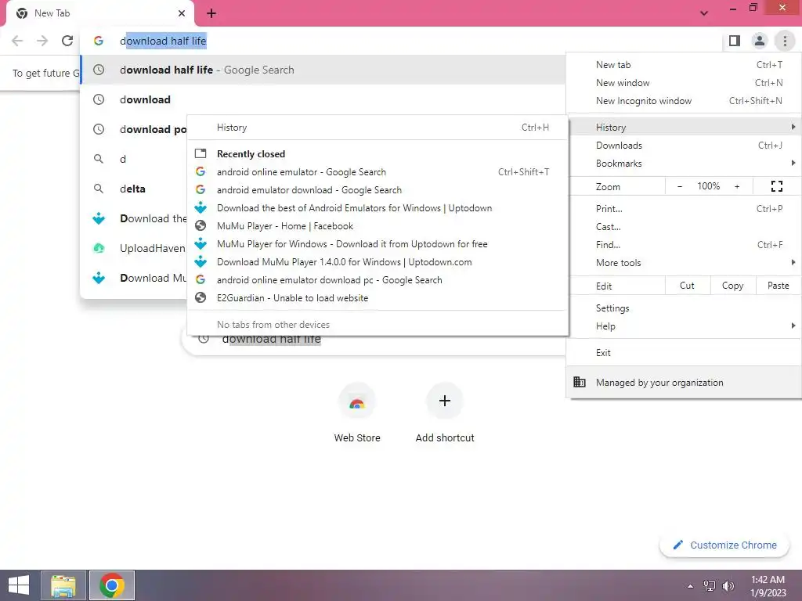Open a new tab with plus button
Viewport: 802px width, 601px height.
point(211,13)
